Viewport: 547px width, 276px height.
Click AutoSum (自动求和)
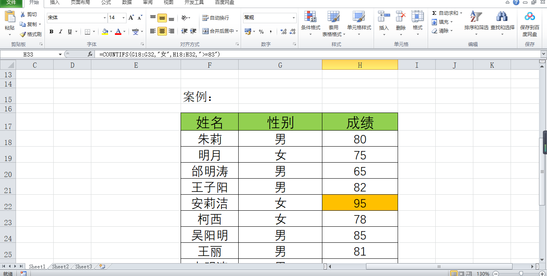tap(445, 13)
